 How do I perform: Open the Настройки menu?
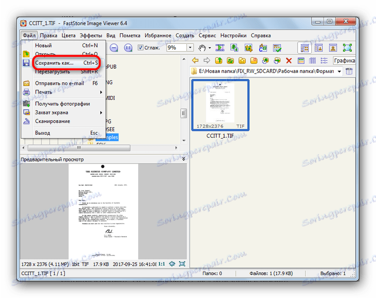click(x=233, y=35)
